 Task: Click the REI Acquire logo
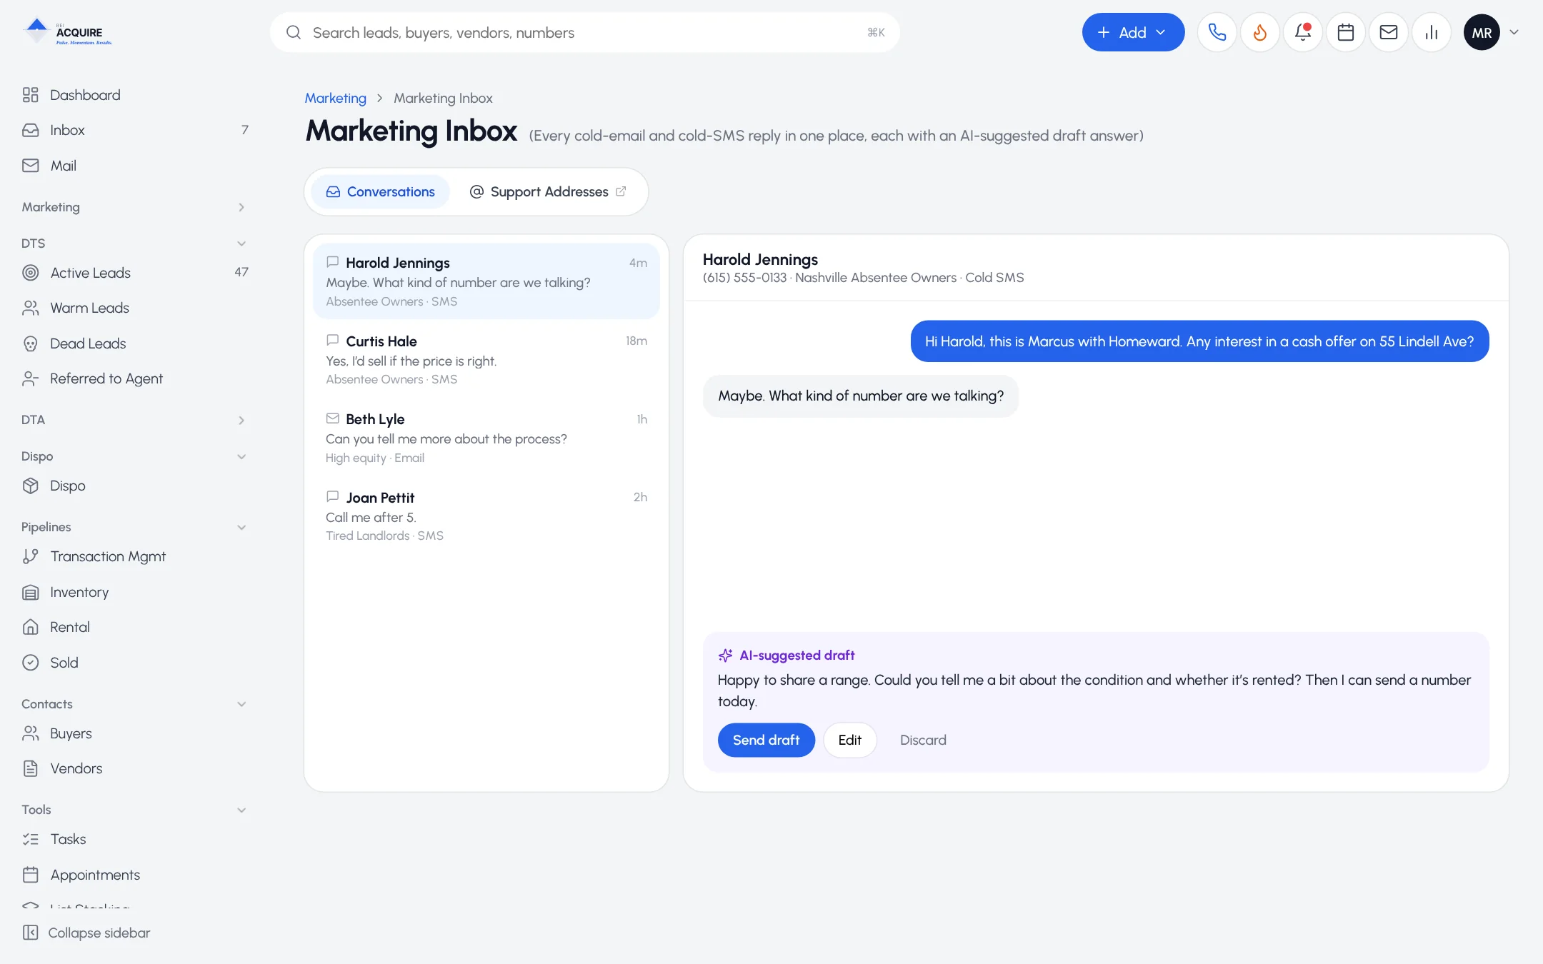pyautogui.click(x=68, y=32)
